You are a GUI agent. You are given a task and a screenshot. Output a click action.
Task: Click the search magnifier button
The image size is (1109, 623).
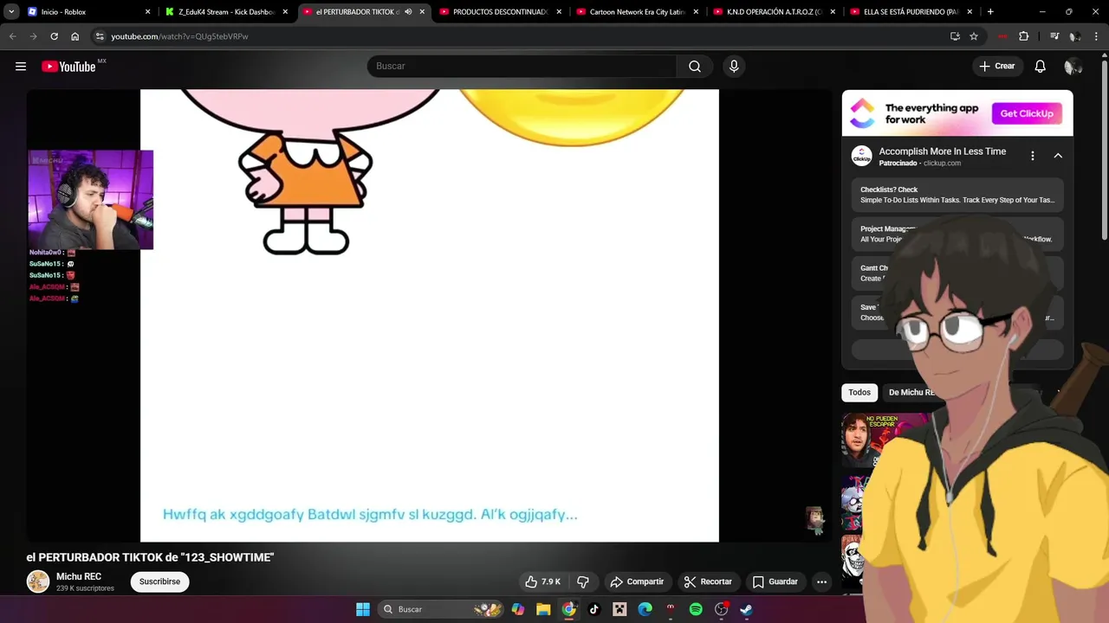point(695,67)
